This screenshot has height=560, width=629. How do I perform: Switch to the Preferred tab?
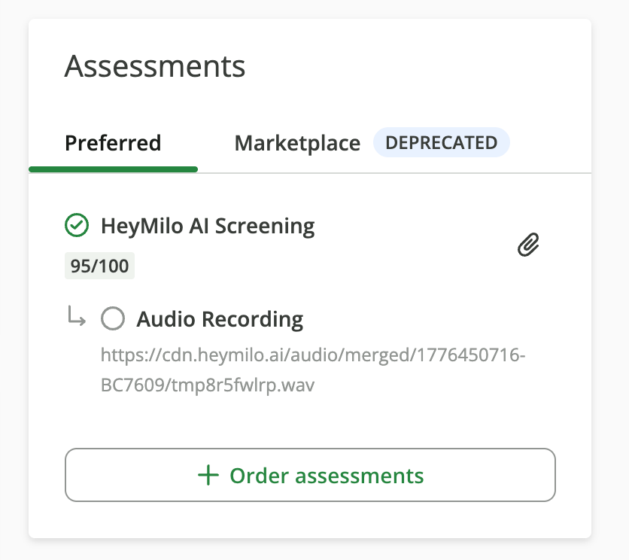tap(113, 143)
